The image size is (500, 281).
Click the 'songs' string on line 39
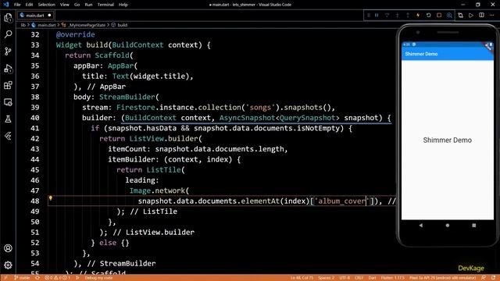[x=260, y=108]
